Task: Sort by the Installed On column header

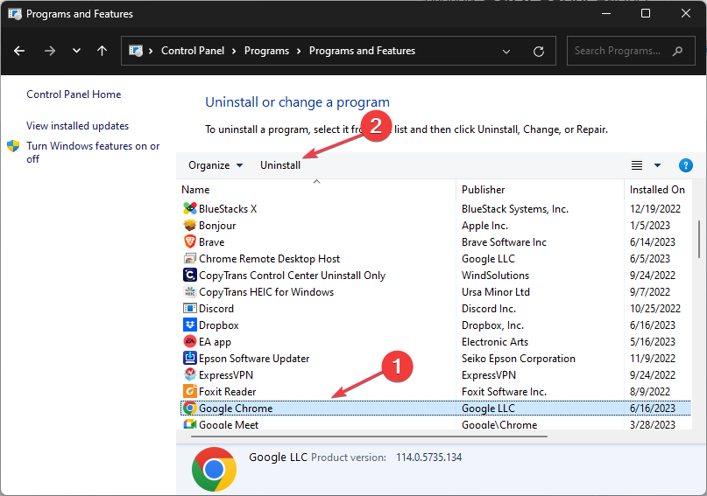Action: coord(657,190)
